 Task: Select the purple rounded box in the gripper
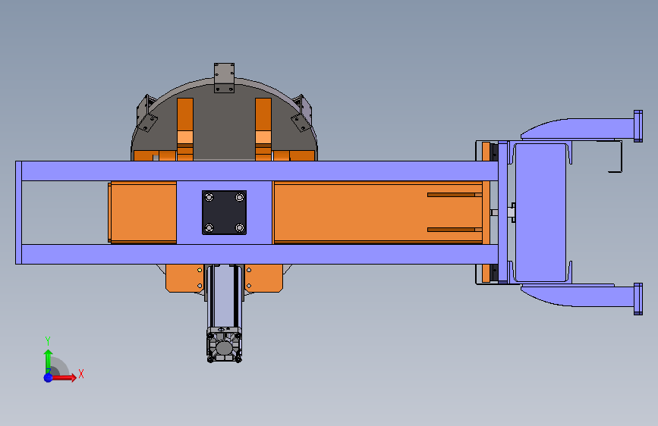pos(540,212)
